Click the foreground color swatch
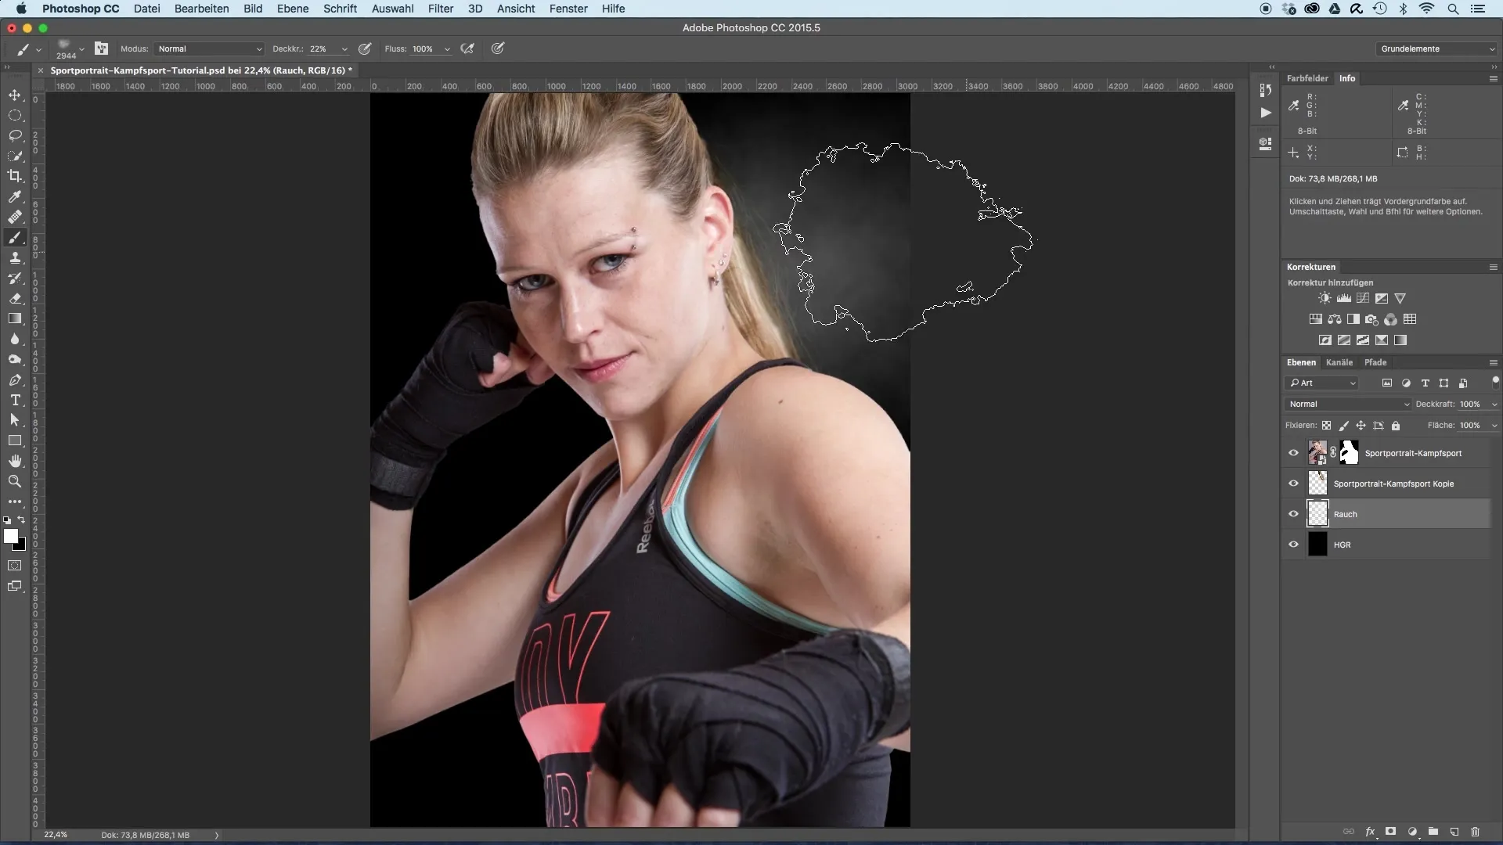The height and width of the screenshot is (845, 1503). tap(10, 536)
